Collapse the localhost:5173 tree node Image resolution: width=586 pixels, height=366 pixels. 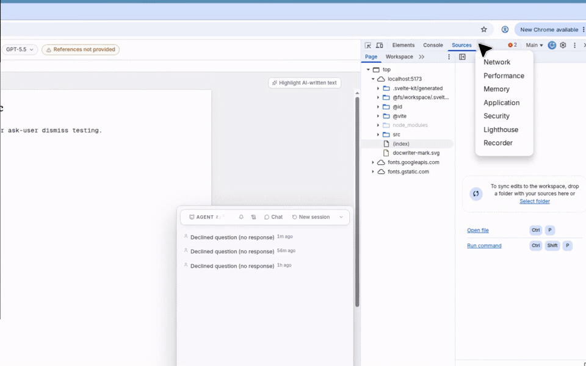tap(373, 79)
